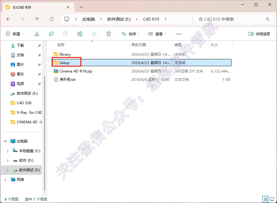Click the Rename icon in toolbar
277x203 pixels.
pyautogui.click(x=80, y=34)
